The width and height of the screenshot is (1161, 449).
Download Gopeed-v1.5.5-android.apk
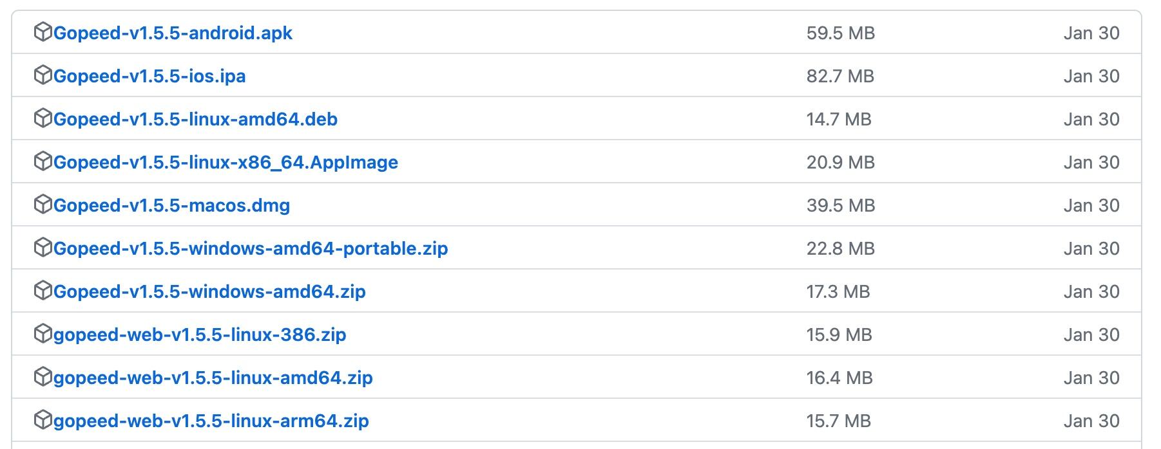point(173,33)
